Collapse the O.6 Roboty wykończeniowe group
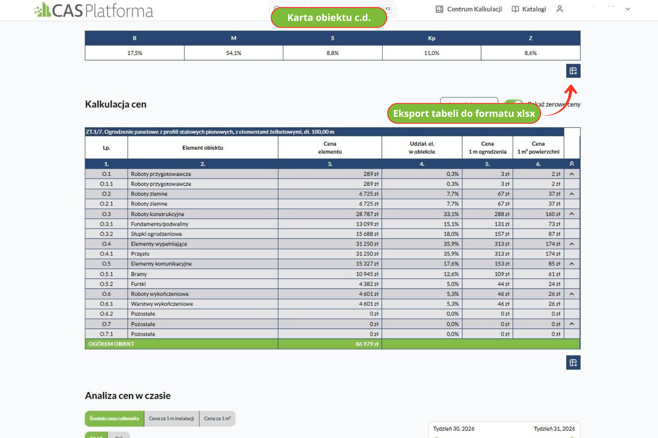This screenshot has height=438, width=658. tap(572, 294)
